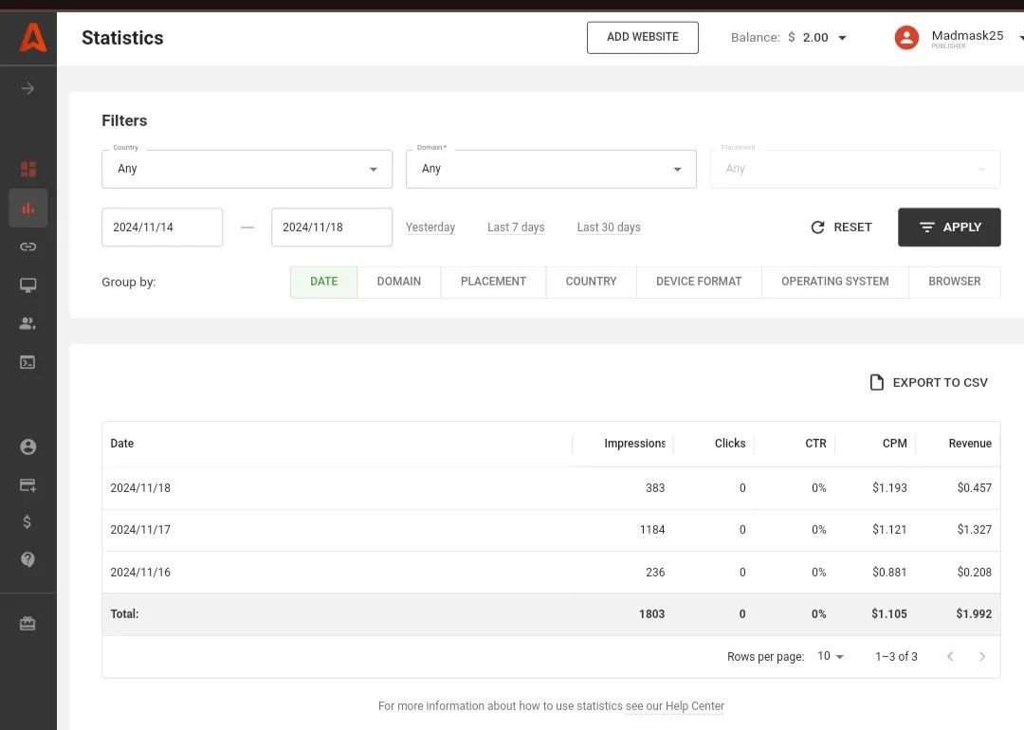This screenshot has height=730, width=1024.
Task: Go to previous table page chevron
Action: [x=950, y=657]
